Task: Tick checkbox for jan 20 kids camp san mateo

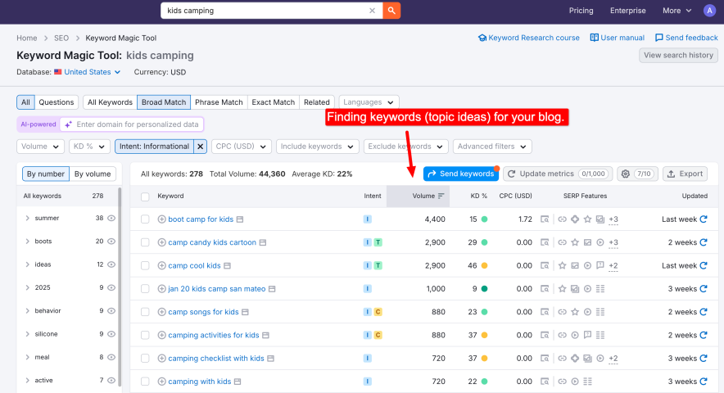Action: tap(145, 289)
